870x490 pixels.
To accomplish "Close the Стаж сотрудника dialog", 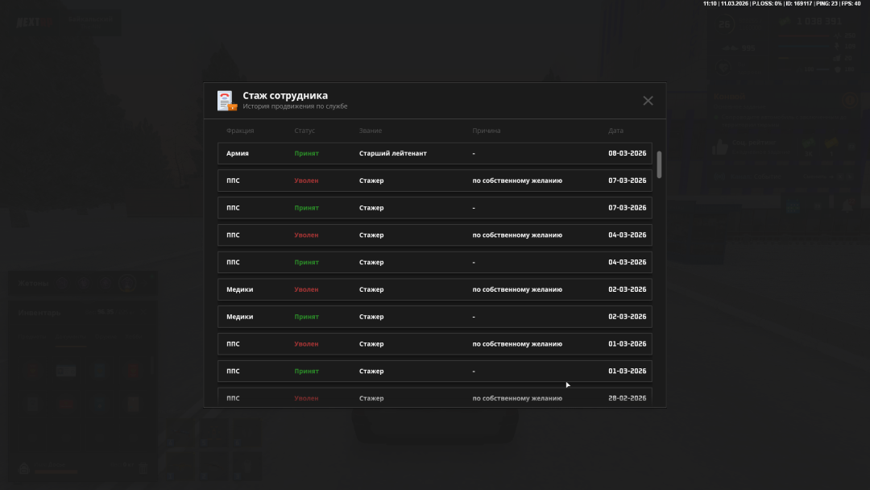I will click(x=648, y=100).
